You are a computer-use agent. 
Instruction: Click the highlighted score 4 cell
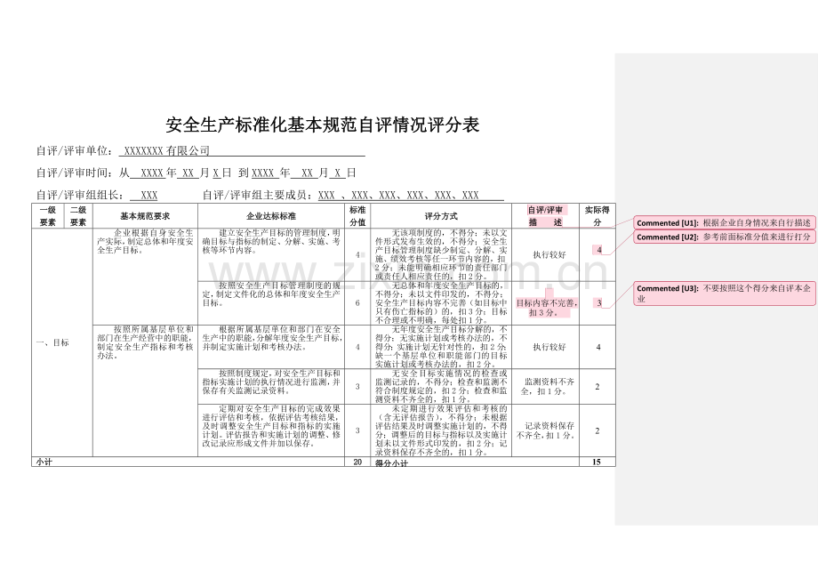point(598,250)
